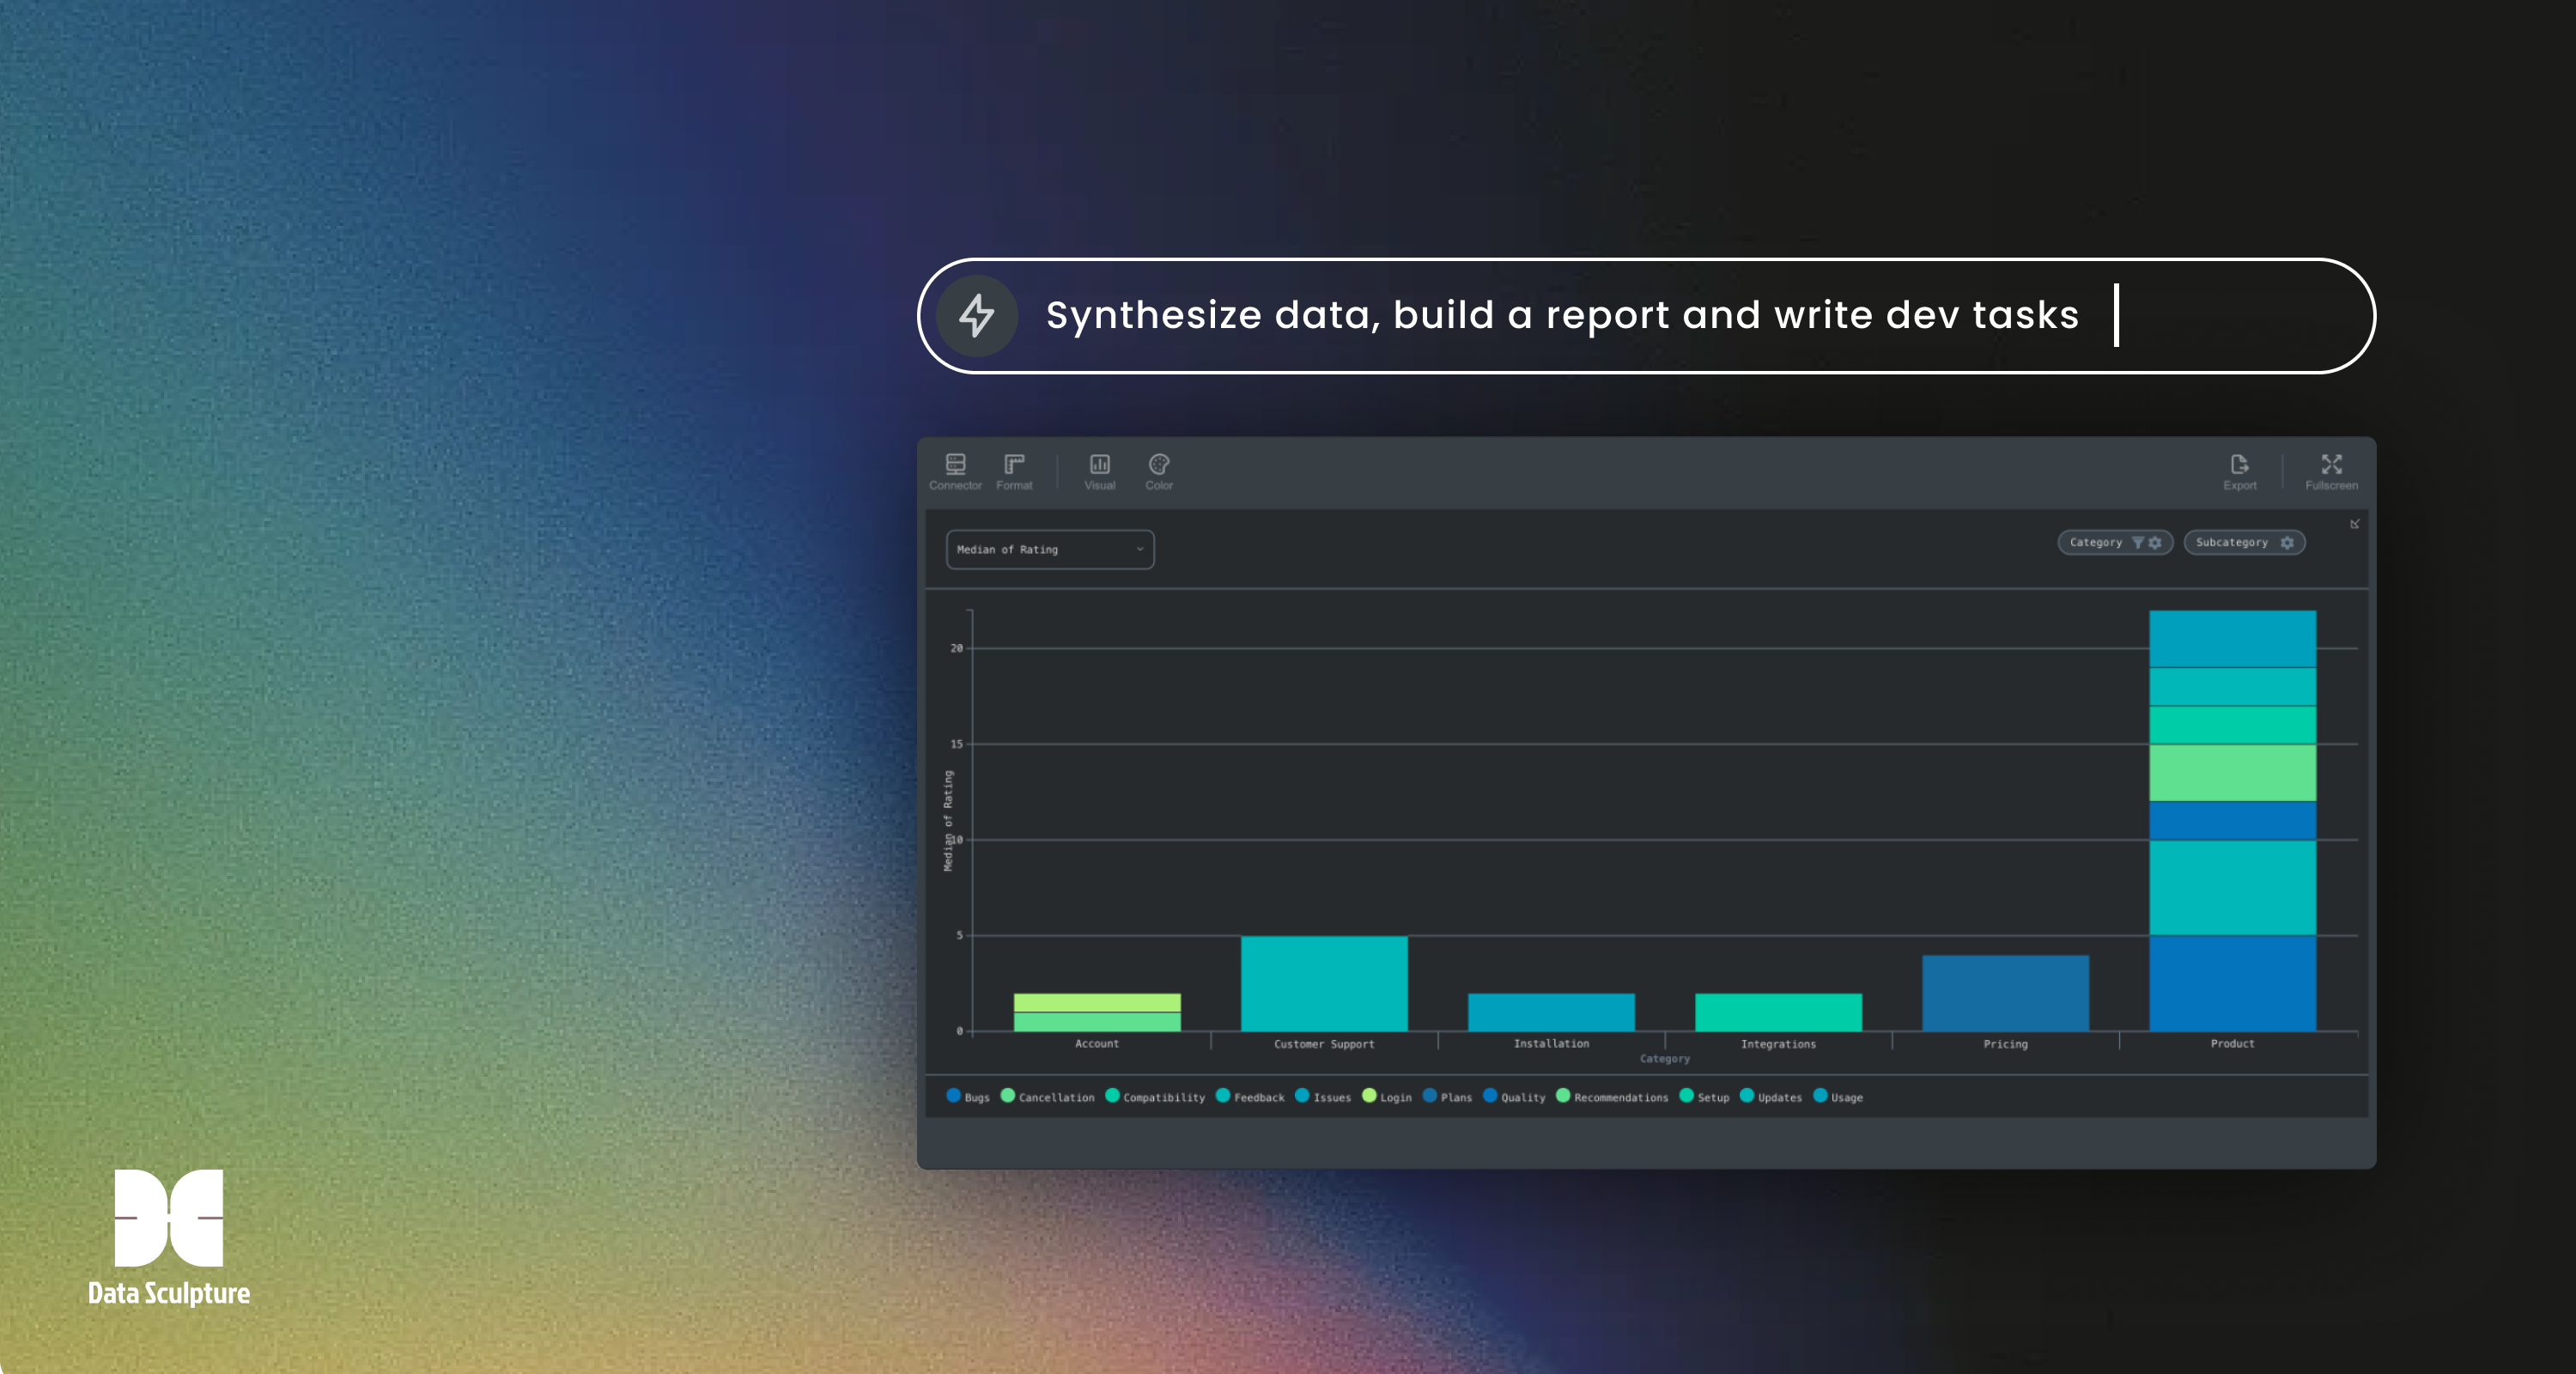2576x1374 pixels.
Task: Click the Setup legend color dot
Action: pyautogui.click(x=1686, y=1096)
